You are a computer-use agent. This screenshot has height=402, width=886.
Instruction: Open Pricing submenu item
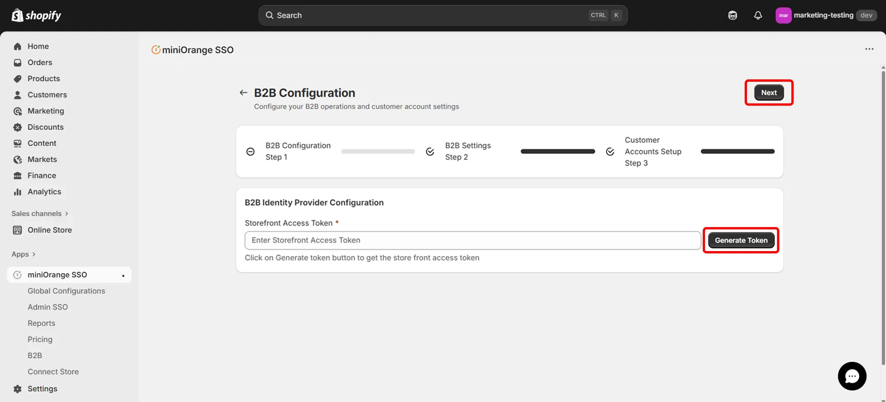point(40,339)
